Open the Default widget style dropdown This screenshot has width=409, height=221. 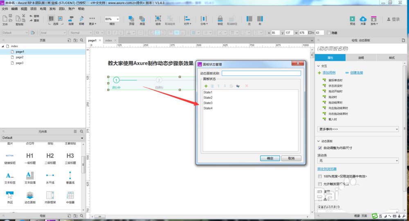[15, 33]
